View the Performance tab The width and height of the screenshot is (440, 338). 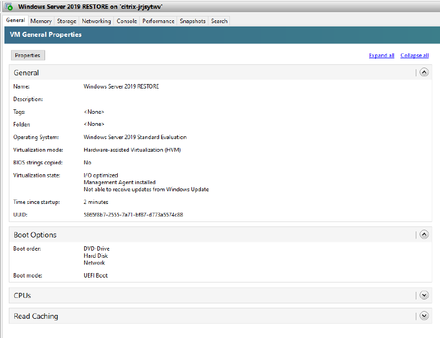point(158,21)
